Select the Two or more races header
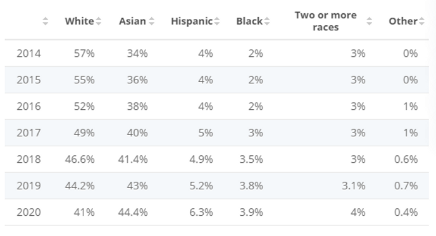Screen dimensions: 436x236 tap(326, 21)
